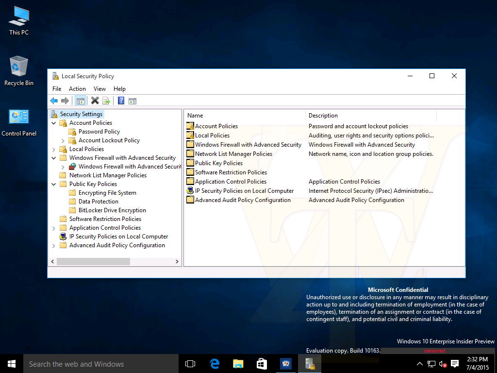497x373 pixels.
Task: Collapse the Windows Firewall with Advanced Security node
Action: 53,158
